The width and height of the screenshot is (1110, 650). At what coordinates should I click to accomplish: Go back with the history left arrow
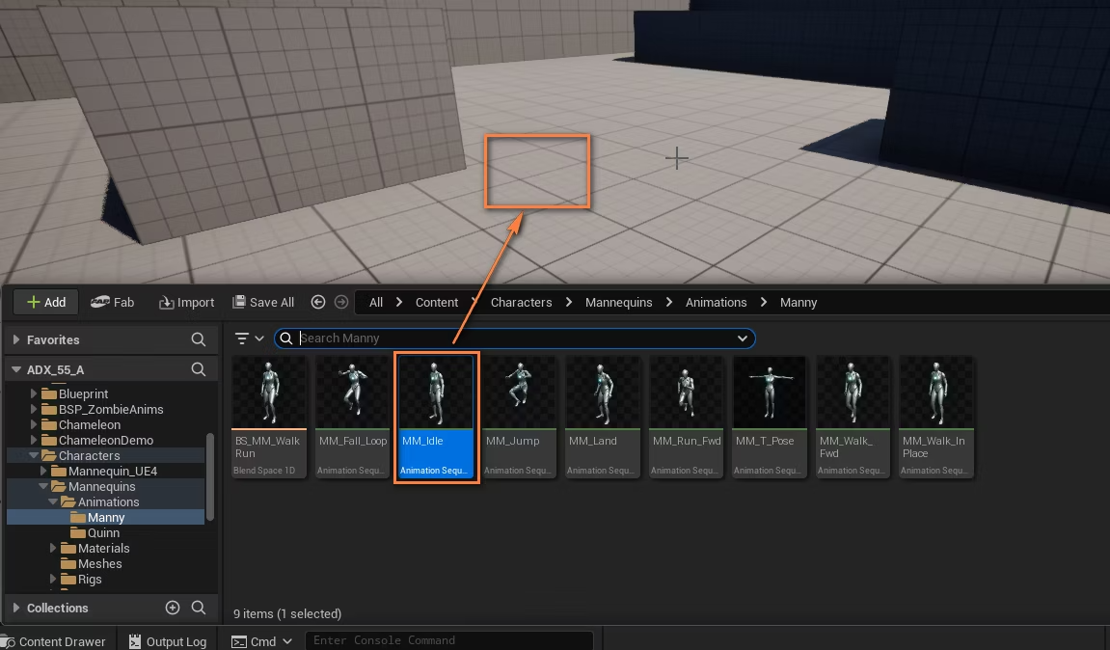(318, 303)
